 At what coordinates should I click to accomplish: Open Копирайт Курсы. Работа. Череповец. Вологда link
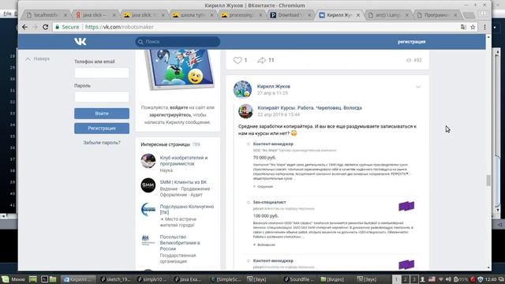[x=309, y=108]
